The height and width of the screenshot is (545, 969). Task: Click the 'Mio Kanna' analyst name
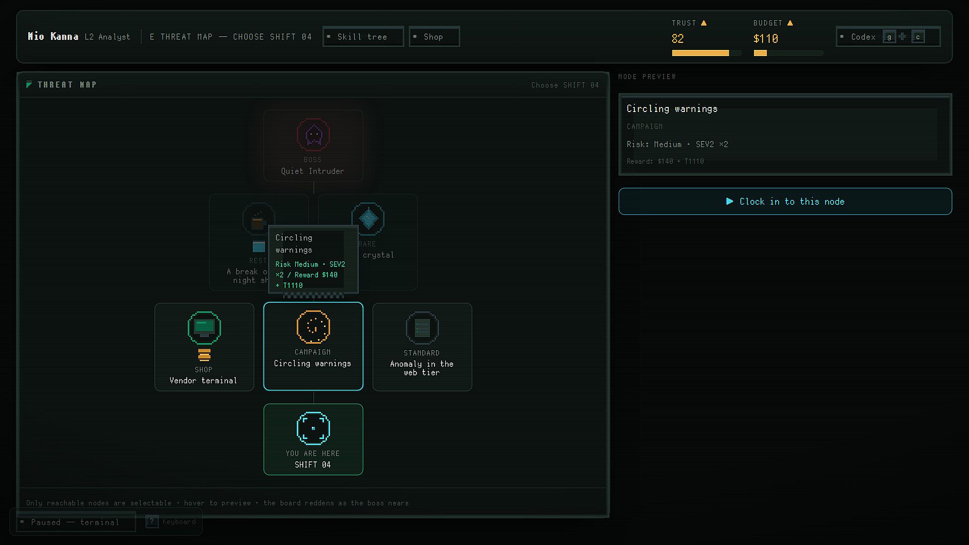pyautogui.click(x=53, y=36)
